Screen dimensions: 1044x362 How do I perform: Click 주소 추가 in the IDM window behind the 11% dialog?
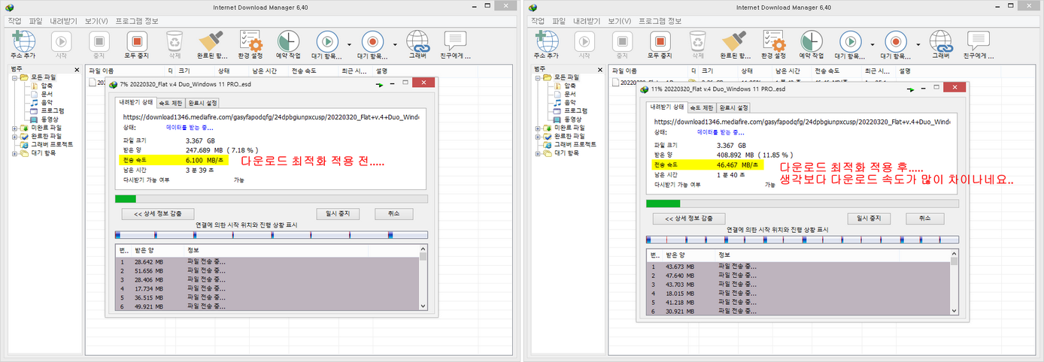point(546,45)
